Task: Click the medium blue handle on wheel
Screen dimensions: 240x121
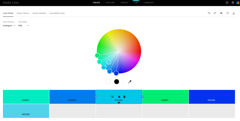Action: tap(109, 71)
